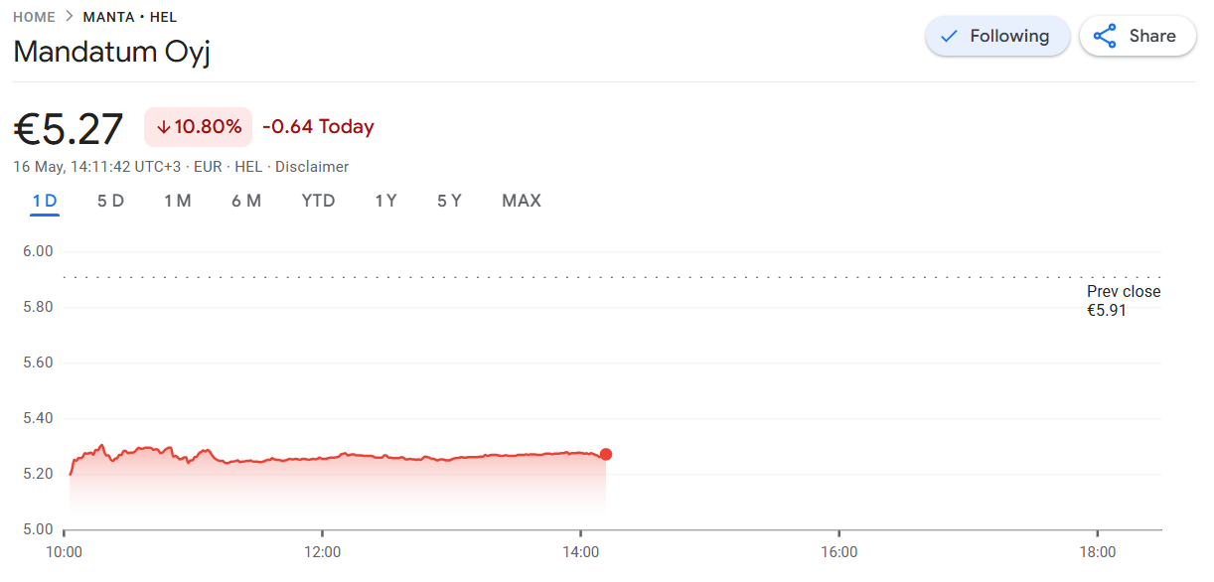Switch to the 5 D range tab
1214x582 pixels.
coord(110,201)
